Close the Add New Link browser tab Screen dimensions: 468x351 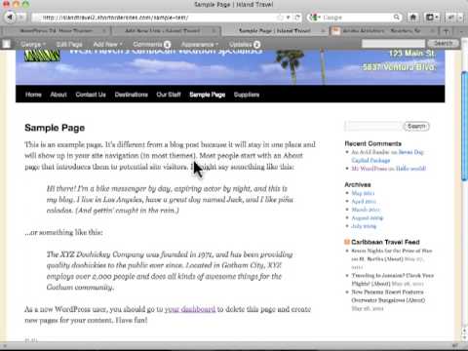pos(214,31)
